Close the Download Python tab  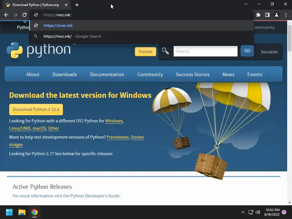click(66, 5)
